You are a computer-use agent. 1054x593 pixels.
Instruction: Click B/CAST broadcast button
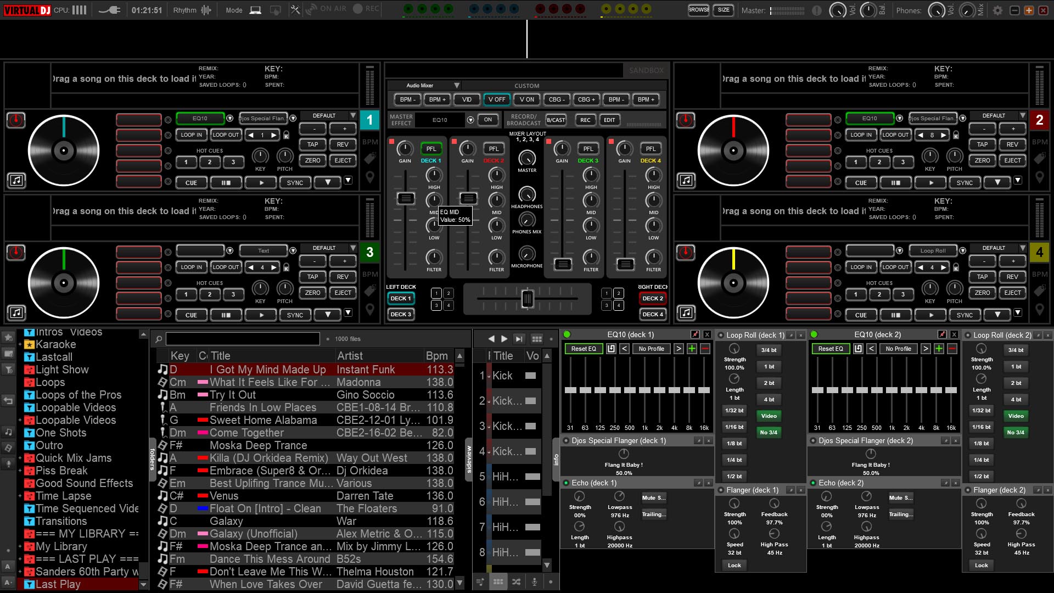pos(556,120)
